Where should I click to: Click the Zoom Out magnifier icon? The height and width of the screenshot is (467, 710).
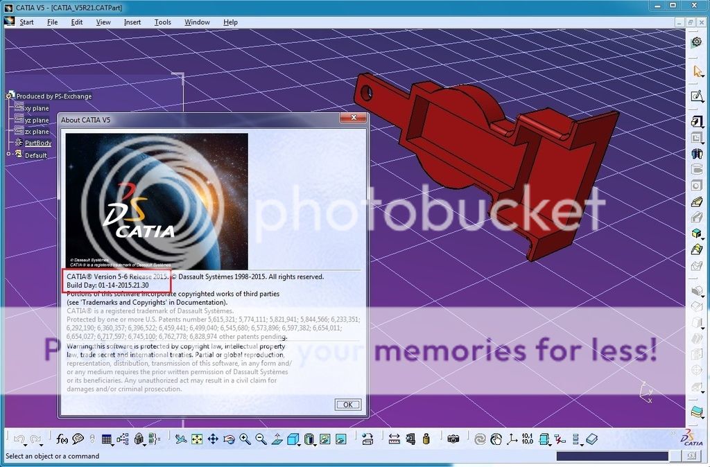261,439
